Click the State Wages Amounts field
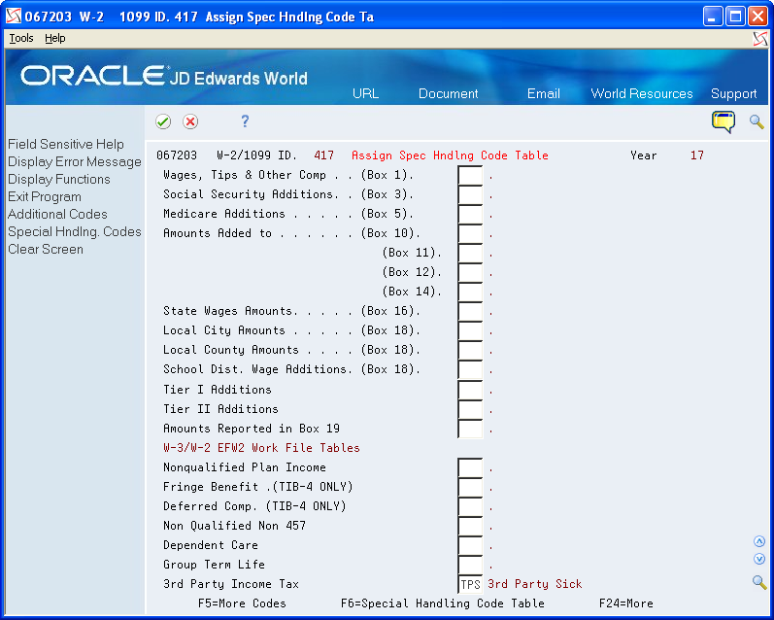Image resolution: width=774 pixels, height=620 pixels. click(470, 311)
